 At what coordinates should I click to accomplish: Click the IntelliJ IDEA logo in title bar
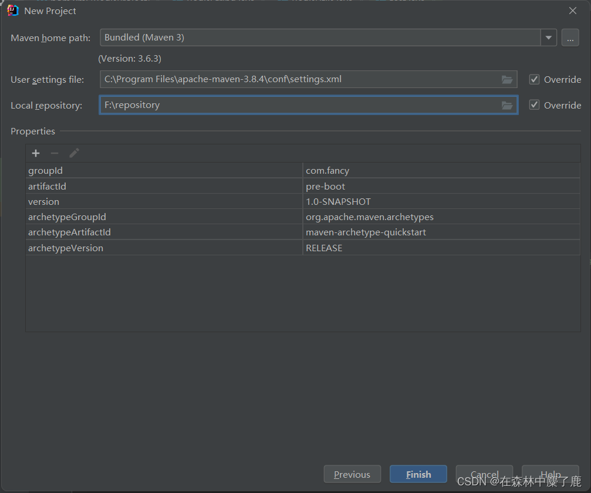pos(13,11)
